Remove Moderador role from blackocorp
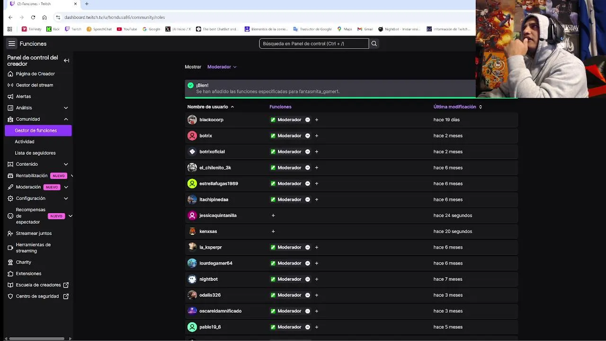The image size is (606, 341). pyautogui.click(x=307, y=120)
